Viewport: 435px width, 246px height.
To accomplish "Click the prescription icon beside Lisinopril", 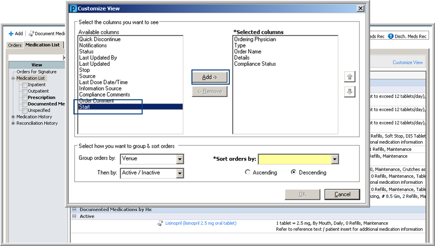I will pyautogui.click(x=160, y=223).
